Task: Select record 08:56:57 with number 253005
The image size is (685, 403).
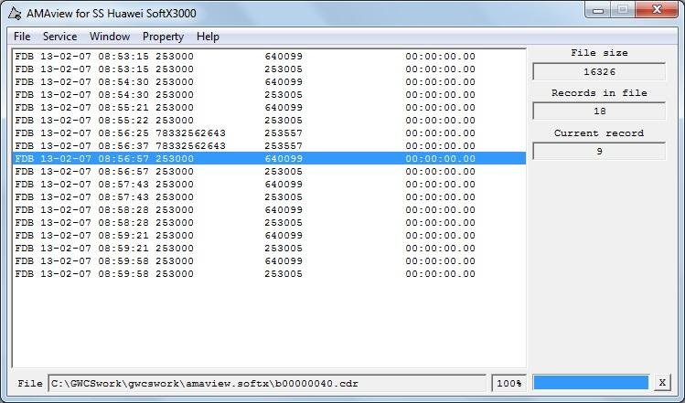Action: click(269, 171)
